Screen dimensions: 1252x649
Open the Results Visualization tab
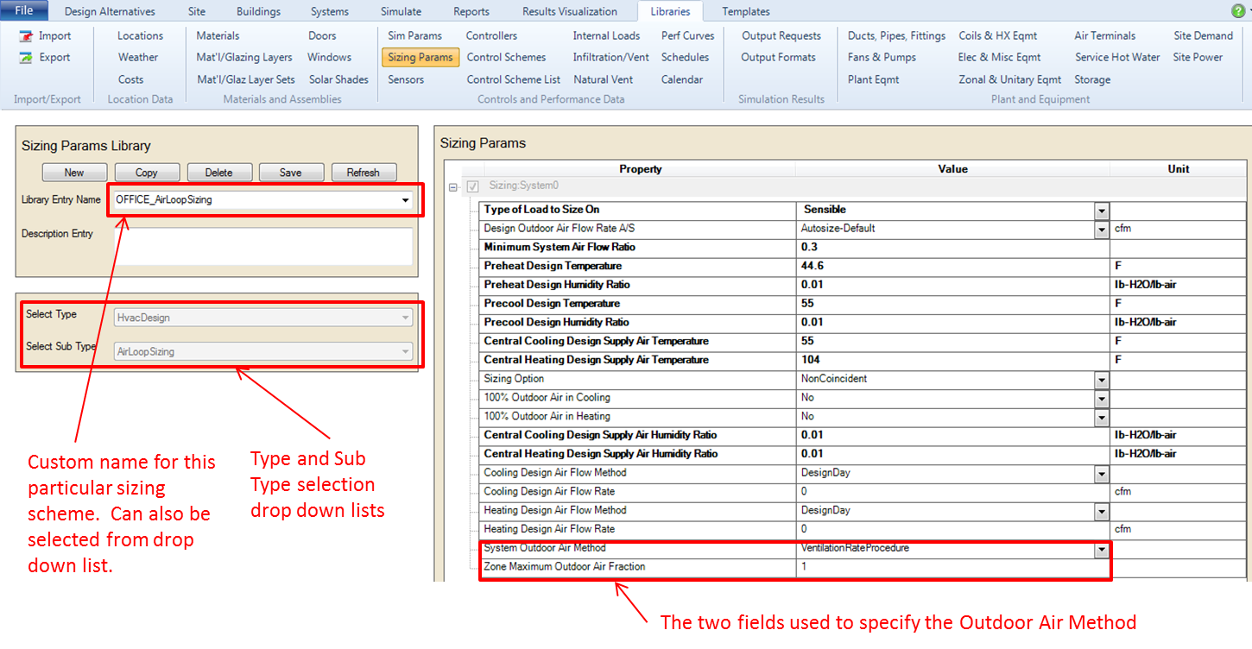tap(569, 12)
